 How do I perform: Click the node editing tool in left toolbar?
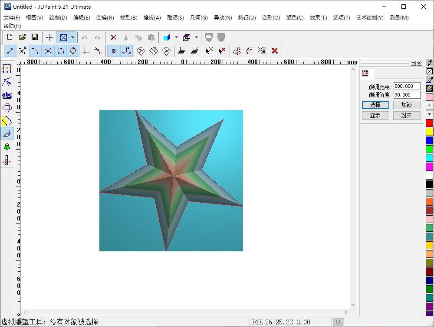pos(7,82)
